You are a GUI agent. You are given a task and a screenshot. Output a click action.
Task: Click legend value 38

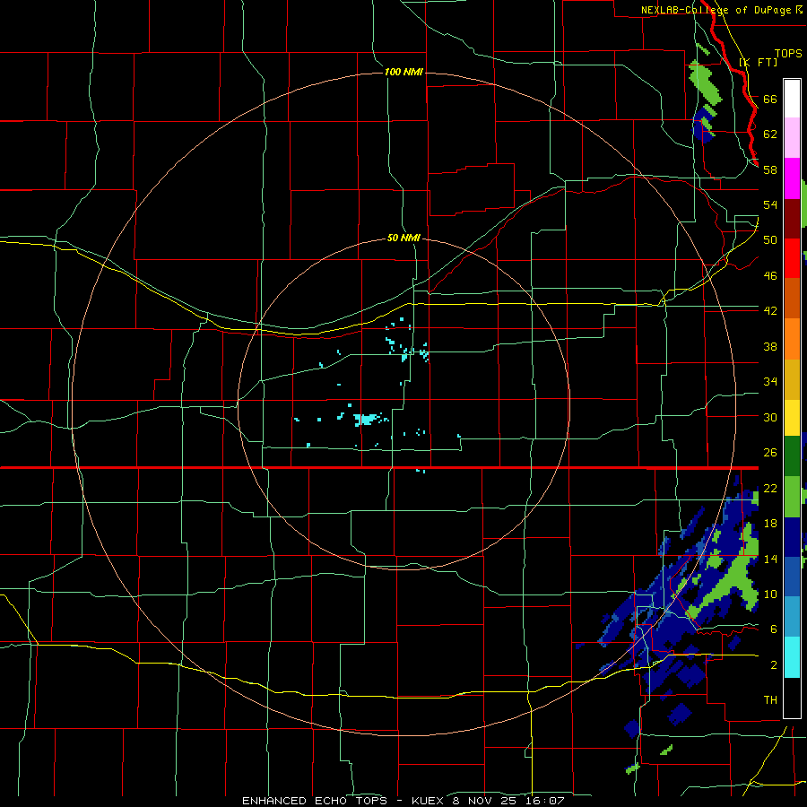pyautogui.click(x=770, y=346)
